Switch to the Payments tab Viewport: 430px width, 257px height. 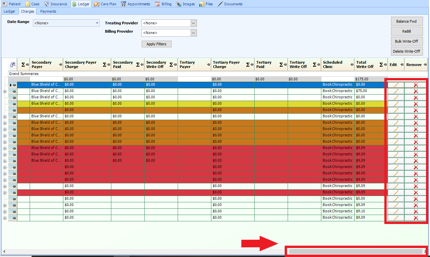[x=48, y=11]
